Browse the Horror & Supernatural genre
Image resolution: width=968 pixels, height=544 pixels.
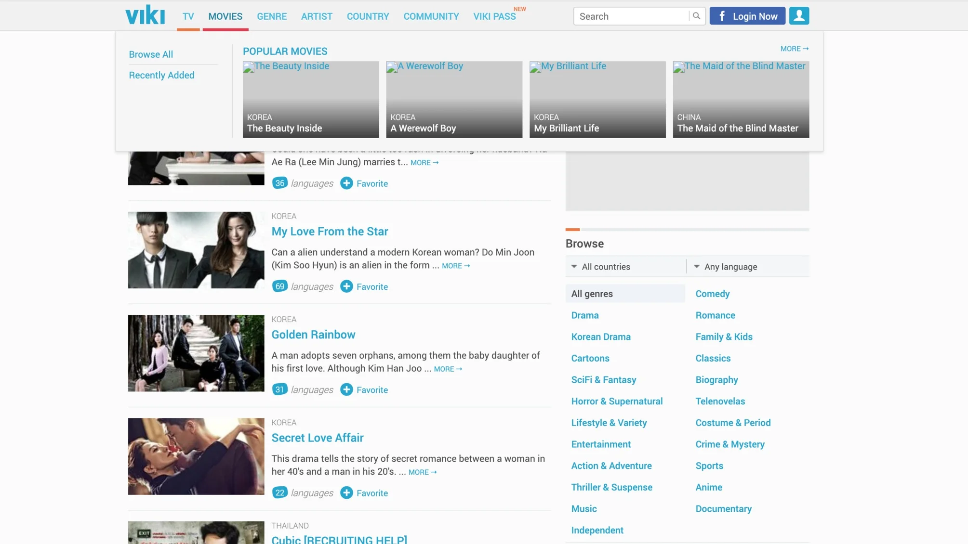(x=617, y=401)
